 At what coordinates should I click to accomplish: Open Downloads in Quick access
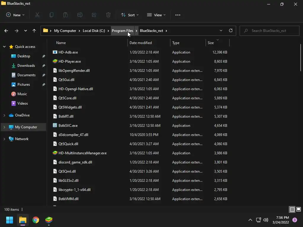click(x=26, y=66)
